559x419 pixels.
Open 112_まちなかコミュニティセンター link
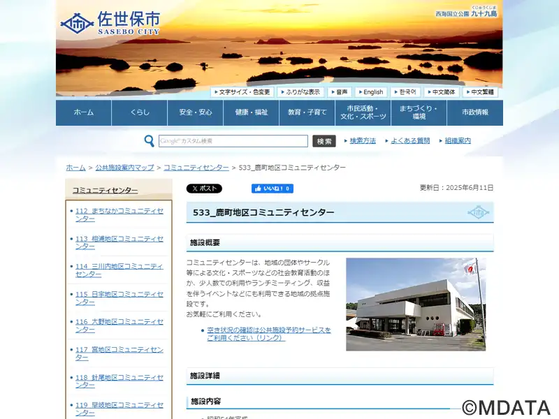pos(119,215)
